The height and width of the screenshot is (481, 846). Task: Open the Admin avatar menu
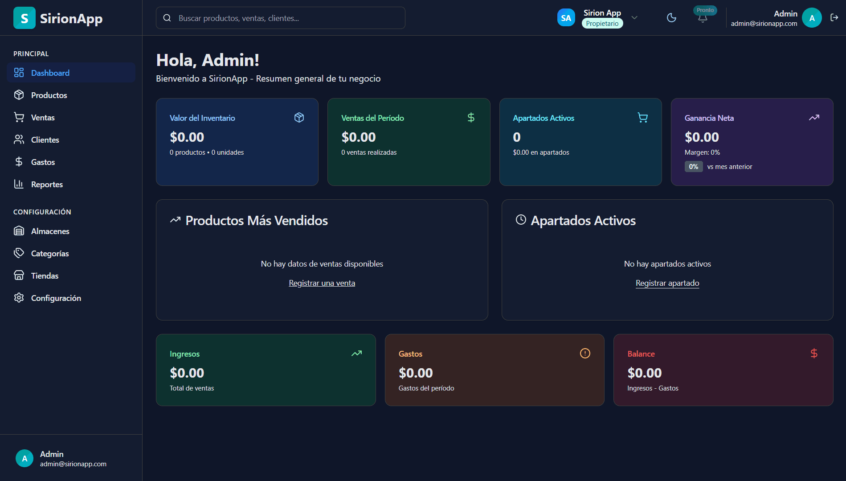[x=812, y=17]
